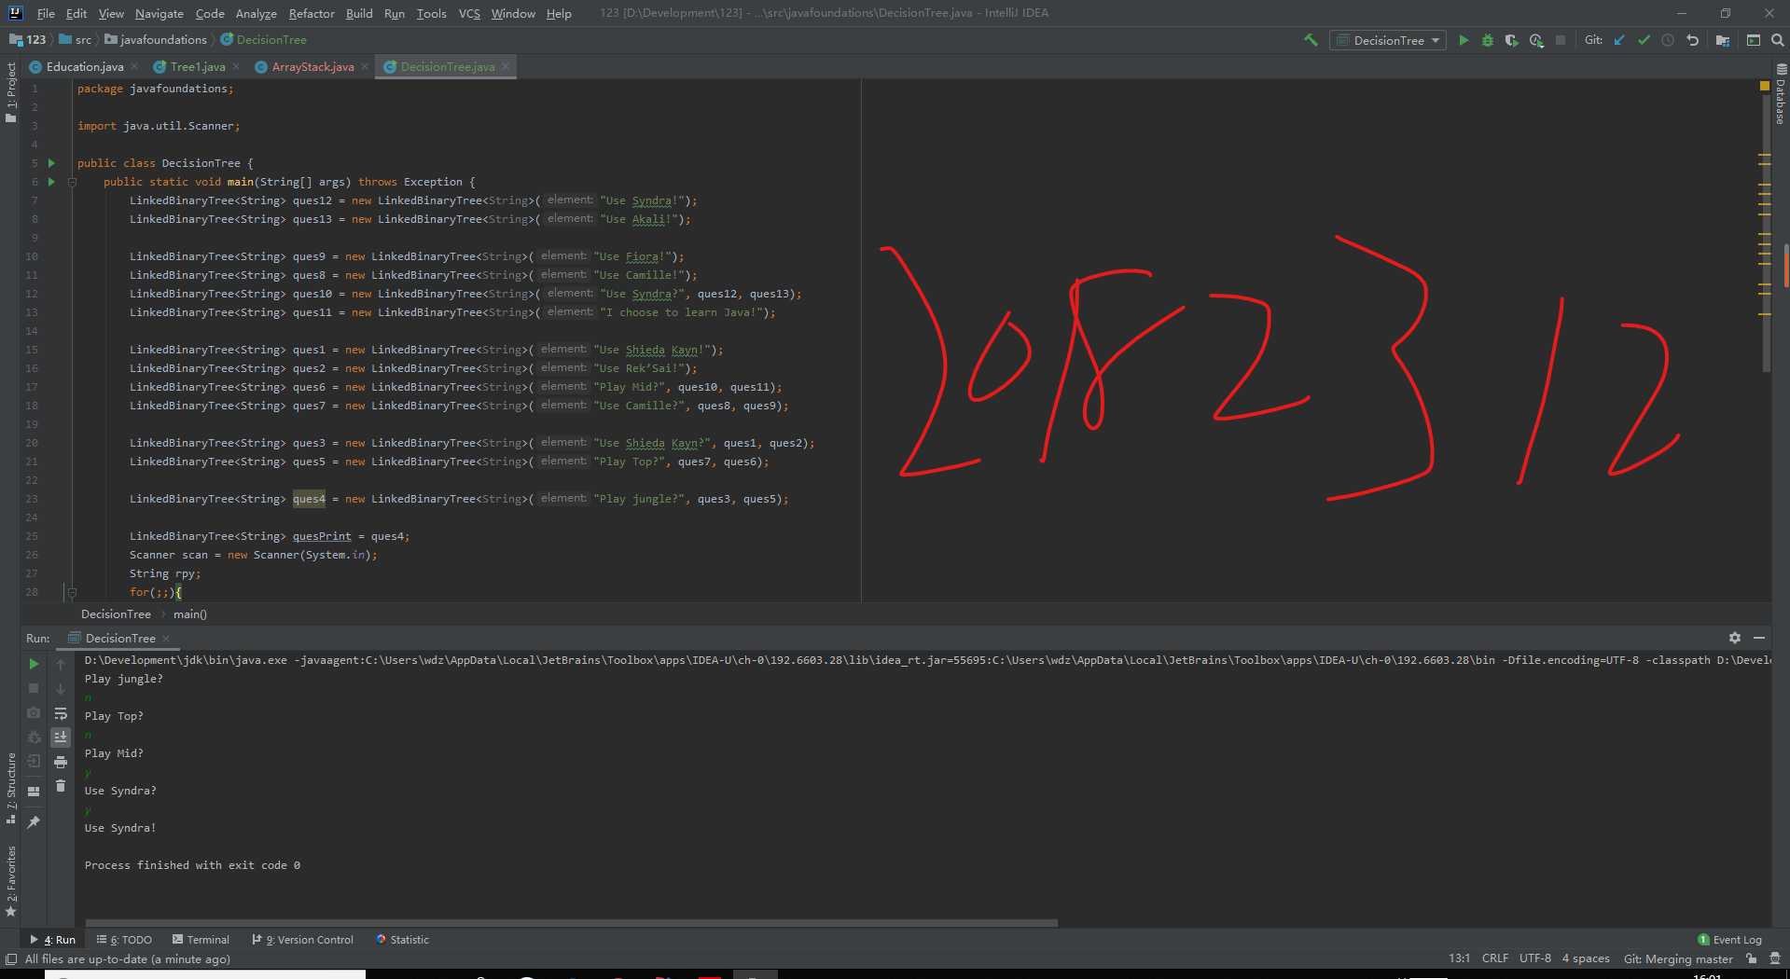
Task: Open the Refactor menu
Action: point(312,13)
